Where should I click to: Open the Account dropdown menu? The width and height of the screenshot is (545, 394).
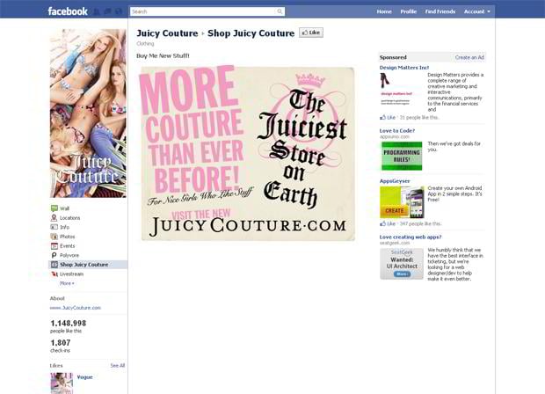476,11
